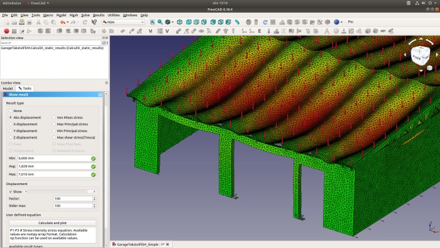Open the Undo history dropdown arrow

pyautogui.click(x=68, y=22)
